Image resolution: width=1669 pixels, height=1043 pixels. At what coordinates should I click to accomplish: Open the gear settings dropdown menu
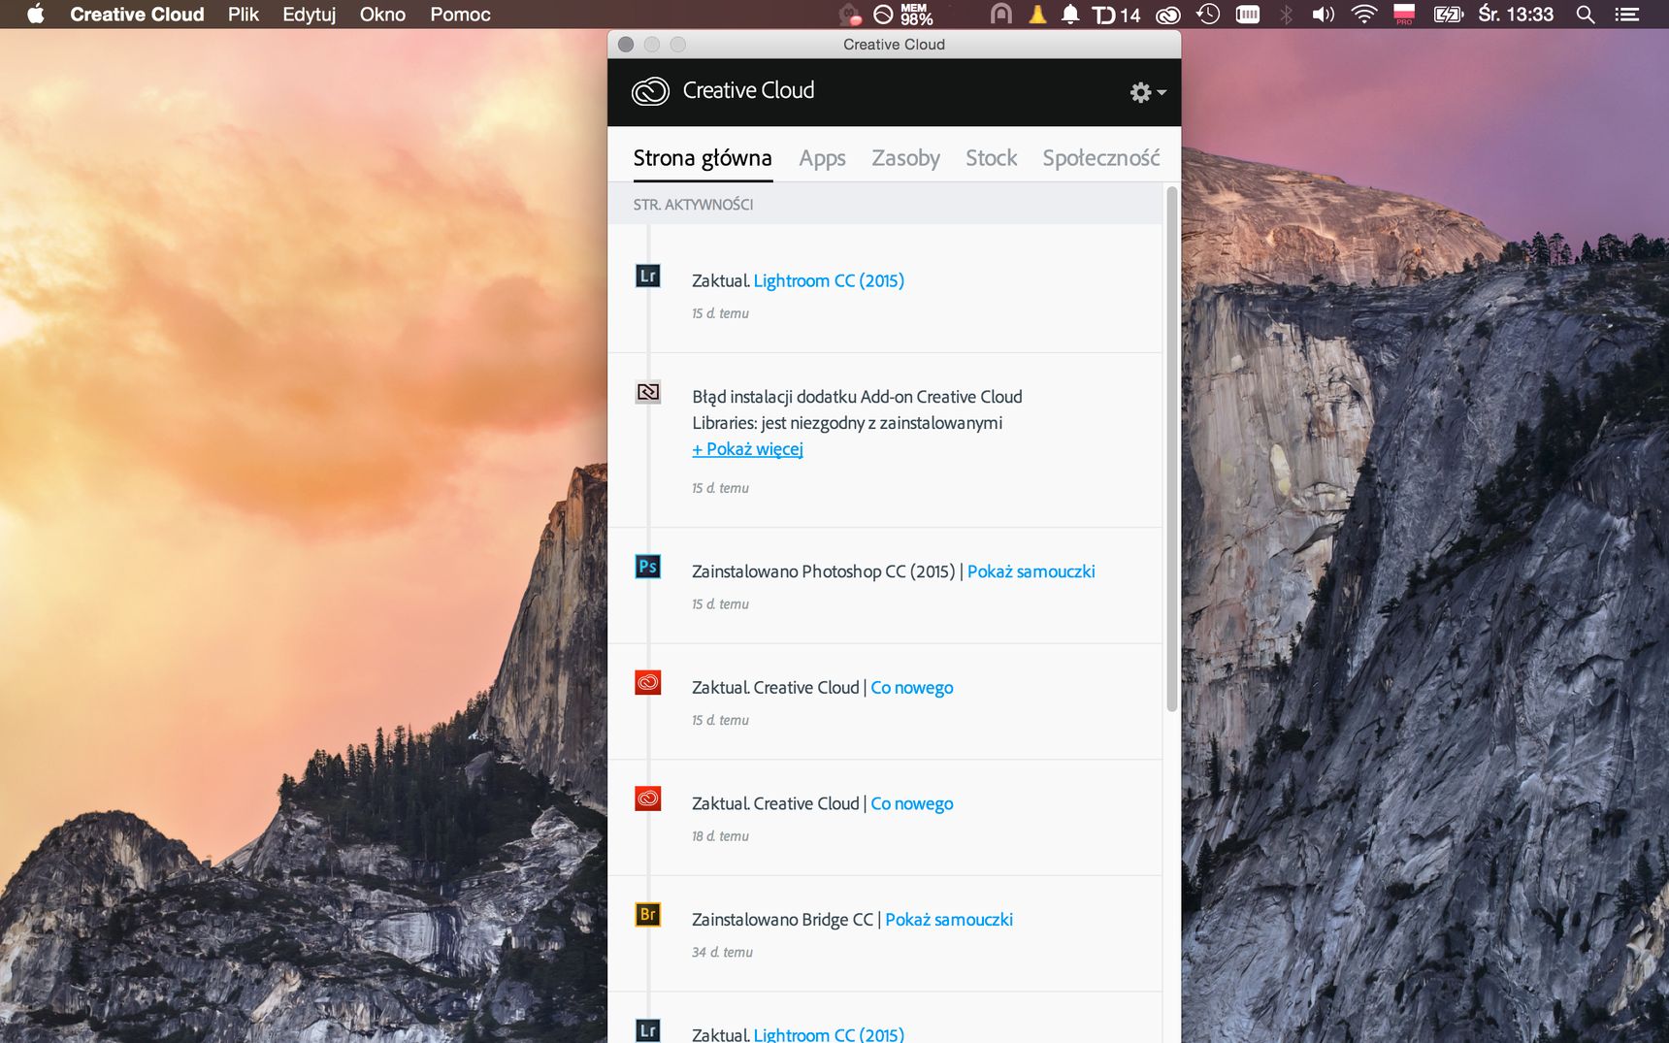(x=1148, y=92)
